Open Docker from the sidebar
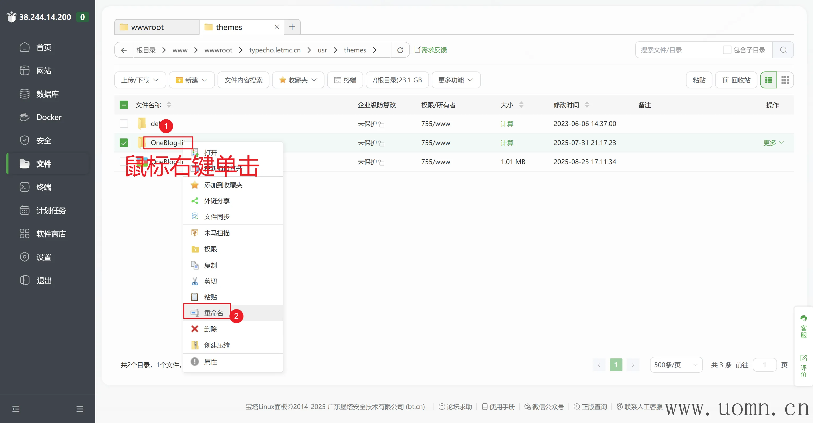Screen dimensions: 813x423 [49, 117]
